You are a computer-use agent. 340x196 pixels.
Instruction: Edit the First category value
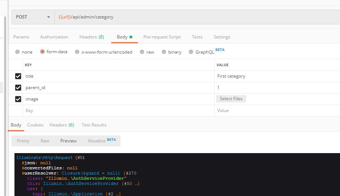[277, 76]
